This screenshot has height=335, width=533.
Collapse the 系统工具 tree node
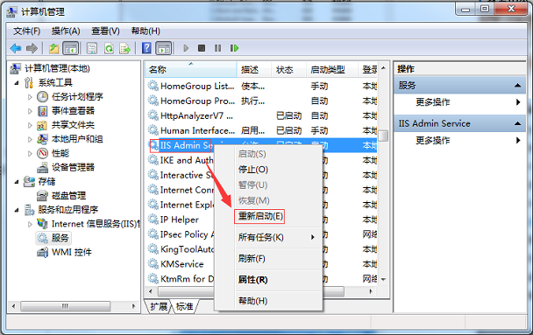[x=17, y=83]
